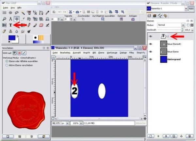
Task: Click the 'Auto' button in layers dialog
Action: [x=191, y=8]
